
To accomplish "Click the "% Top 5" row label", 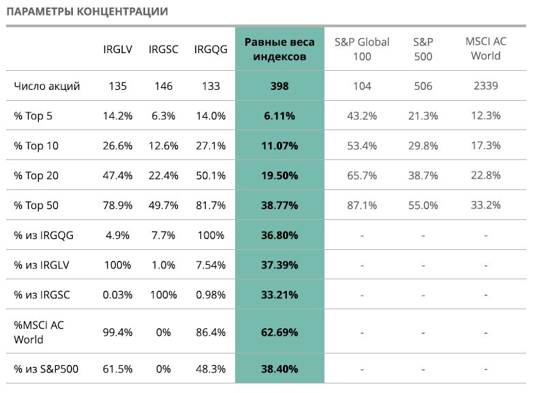I will [x=33, y=116].
